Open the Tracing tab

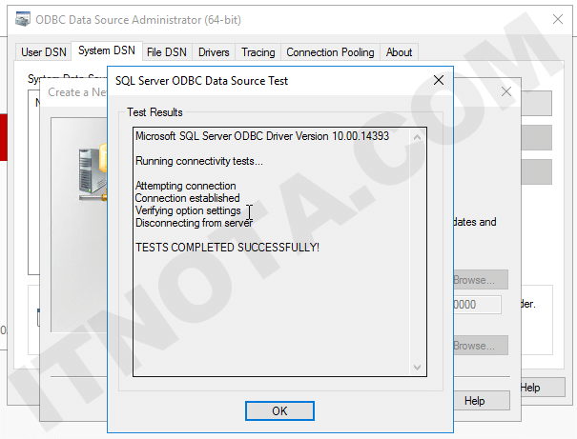[x=258, y=52]
